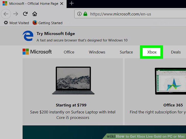This screenshot has height=139, width=186.
Task: Open the Office navigation item
Action: click(x=69, y=52)
